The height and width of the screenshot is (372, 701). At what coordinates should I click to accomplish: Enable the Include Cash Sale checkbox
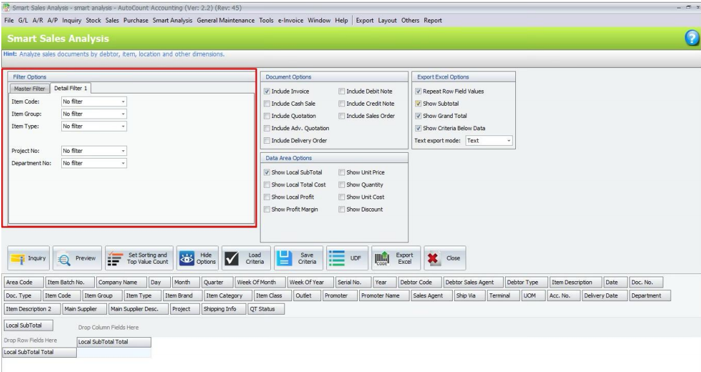pyautogui.click(x=267, y=104)
